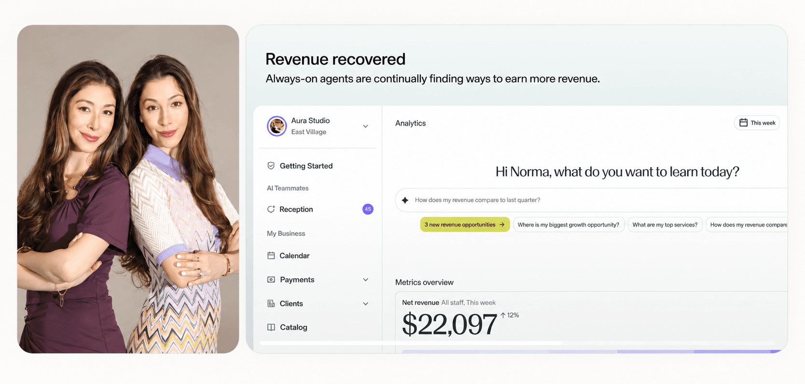The height and width of the screenshot is (384, 805).
Task: Click the arrow on revenue opportunities chip
Action: [502, 225]
